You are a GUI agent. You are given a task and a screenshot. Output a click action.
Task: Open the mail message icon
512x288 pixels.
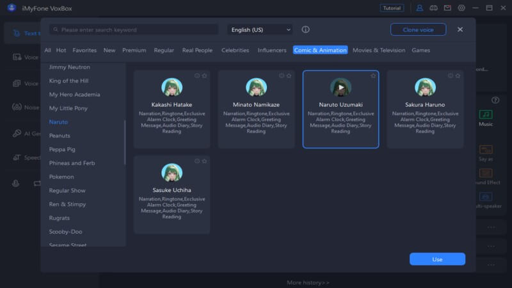click(447, 8)
